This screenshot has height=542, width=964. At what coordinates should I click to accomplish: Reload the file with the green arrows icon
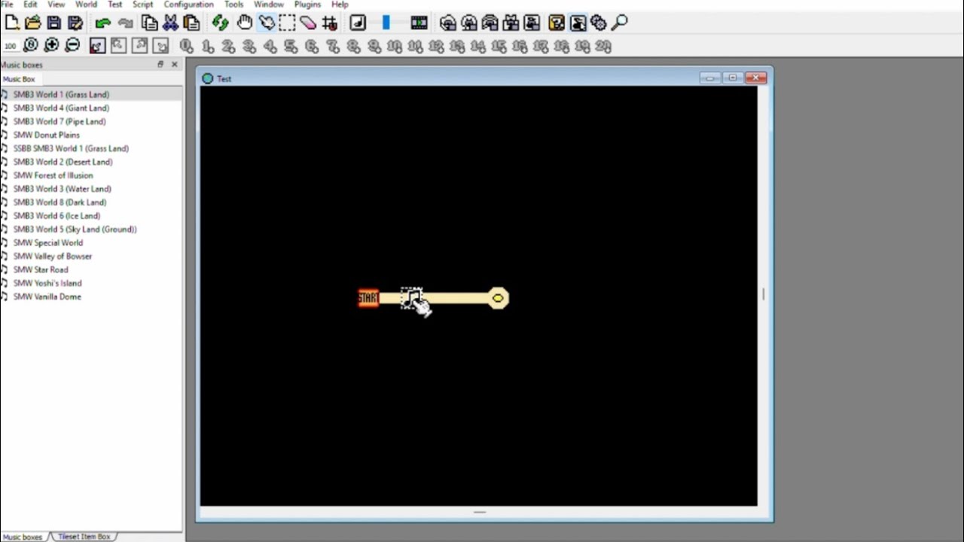220,23
